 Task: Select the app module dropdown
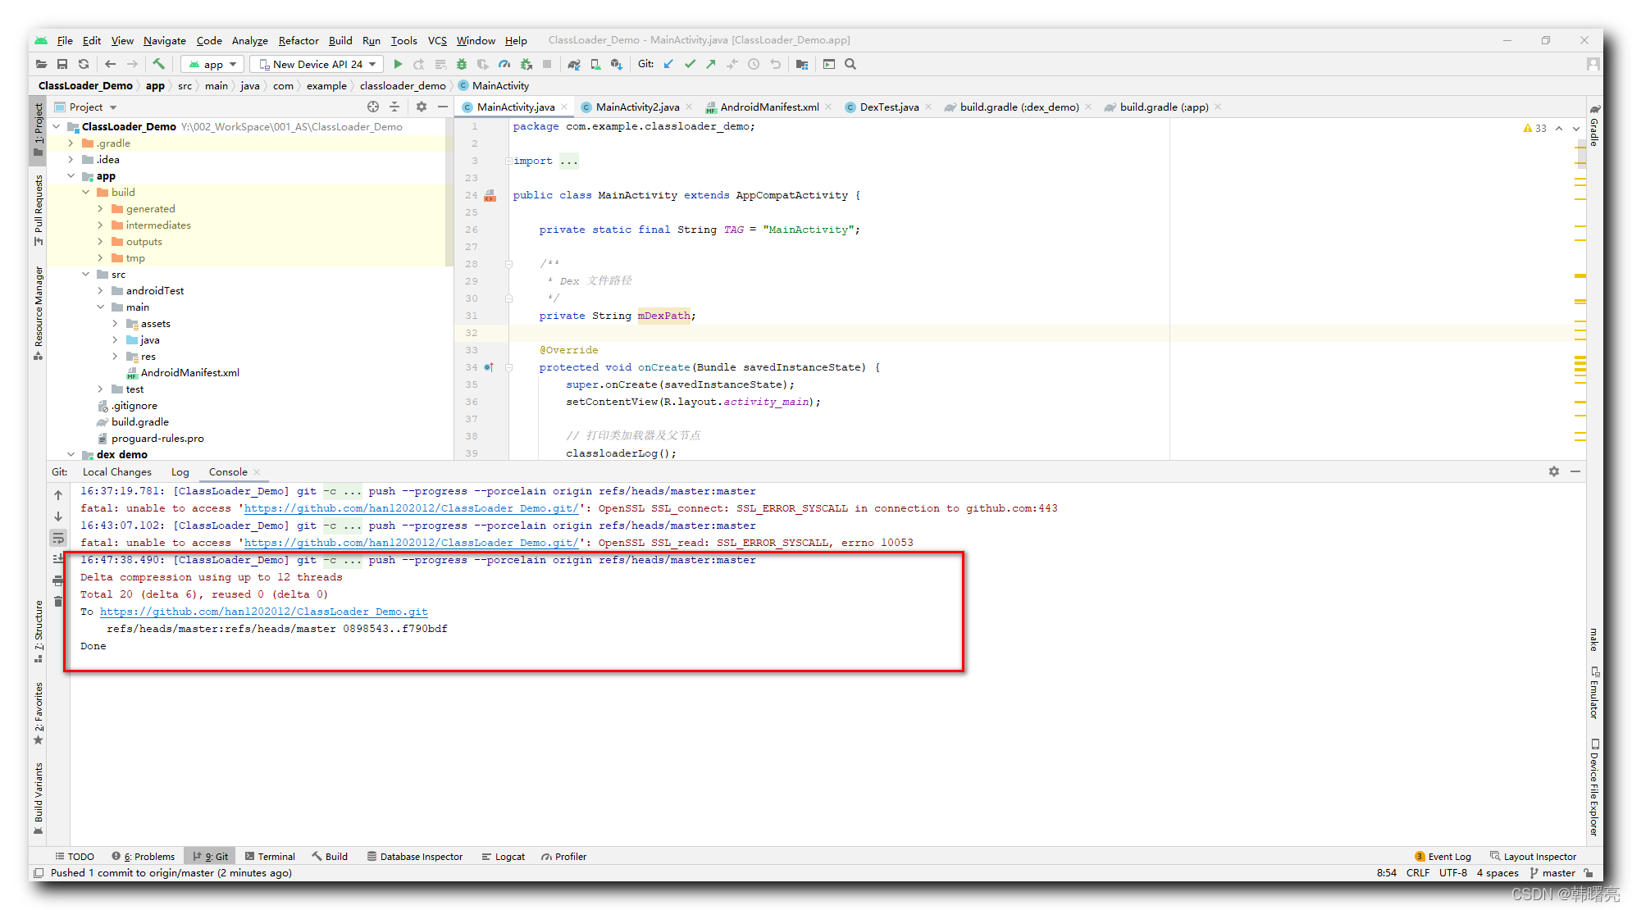click(x=212, y=64)
